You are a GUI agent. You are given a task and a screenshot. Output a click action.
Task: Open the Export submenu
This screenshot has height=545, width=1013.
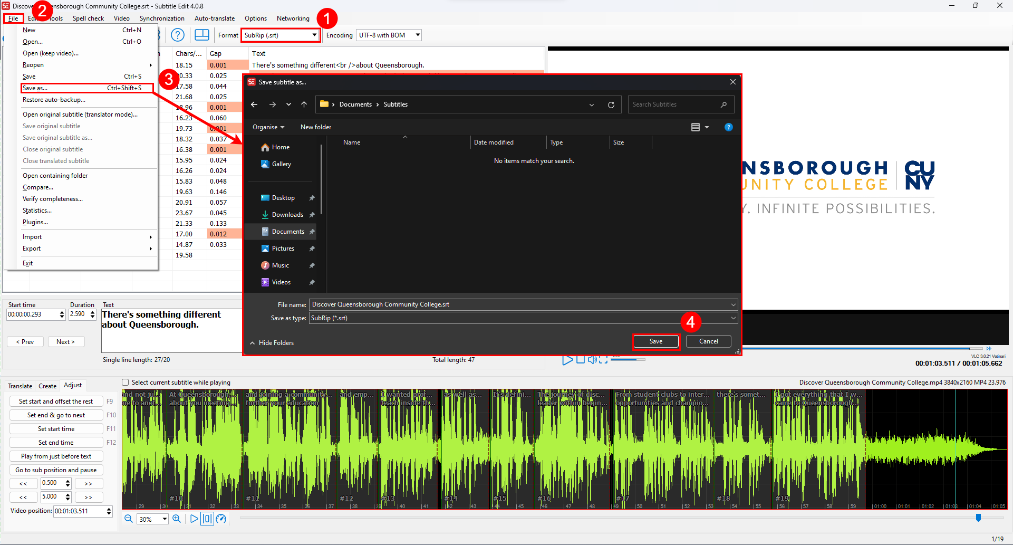pos(81,248)
